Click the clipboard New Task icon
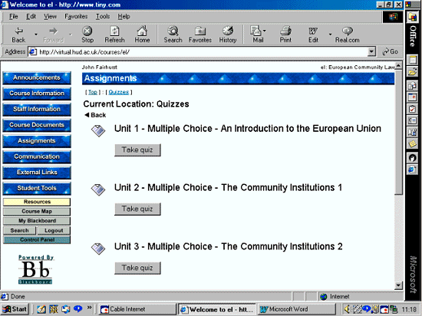Image resolution: width=422 pixels, height=316 pixels. click(412, 109)
